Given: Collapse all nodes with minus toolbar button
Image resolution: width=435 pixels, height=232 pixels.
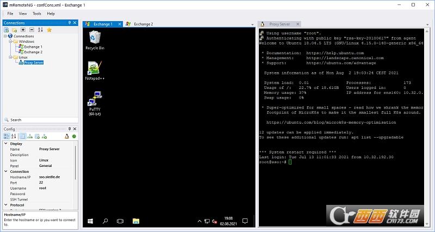Looking at the screenshot, I should pos(32,30).
